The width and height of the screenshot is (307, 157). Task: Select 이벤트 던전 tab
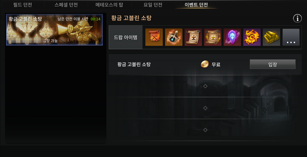pos(196,5)
